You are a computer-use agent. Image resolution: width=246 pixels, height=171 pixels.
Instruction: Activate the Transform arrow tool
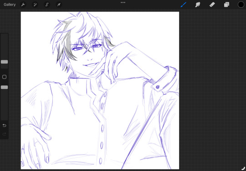[59, 5]
